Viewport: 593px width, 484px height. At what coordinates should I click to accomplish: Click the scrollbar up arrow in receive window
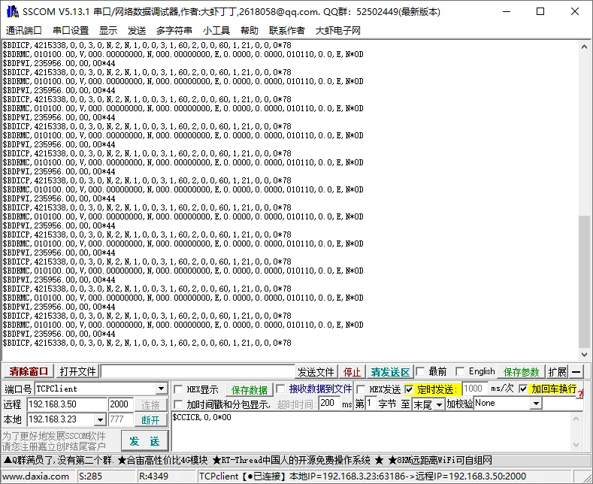(x=585, y=45)
